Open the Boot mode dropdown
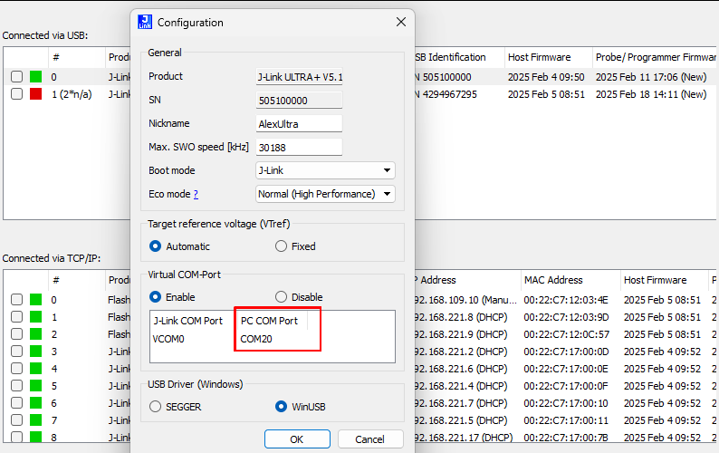Viewport: 719px width, 453px height. (325, 170)
